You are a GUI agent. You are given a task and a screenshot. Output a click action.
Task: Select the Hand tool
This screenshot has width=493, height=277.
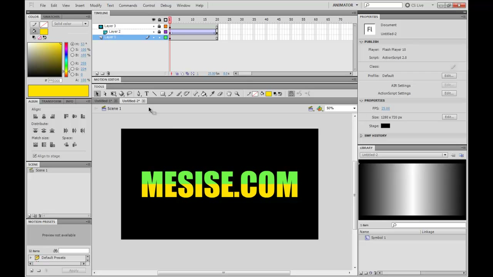229,93
